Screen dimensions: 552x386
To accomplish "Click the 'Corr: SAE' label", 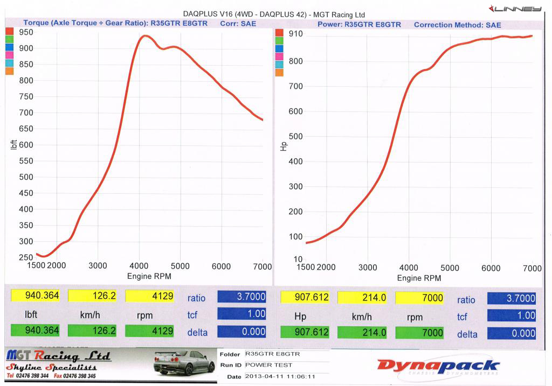I will coord(238,24).
